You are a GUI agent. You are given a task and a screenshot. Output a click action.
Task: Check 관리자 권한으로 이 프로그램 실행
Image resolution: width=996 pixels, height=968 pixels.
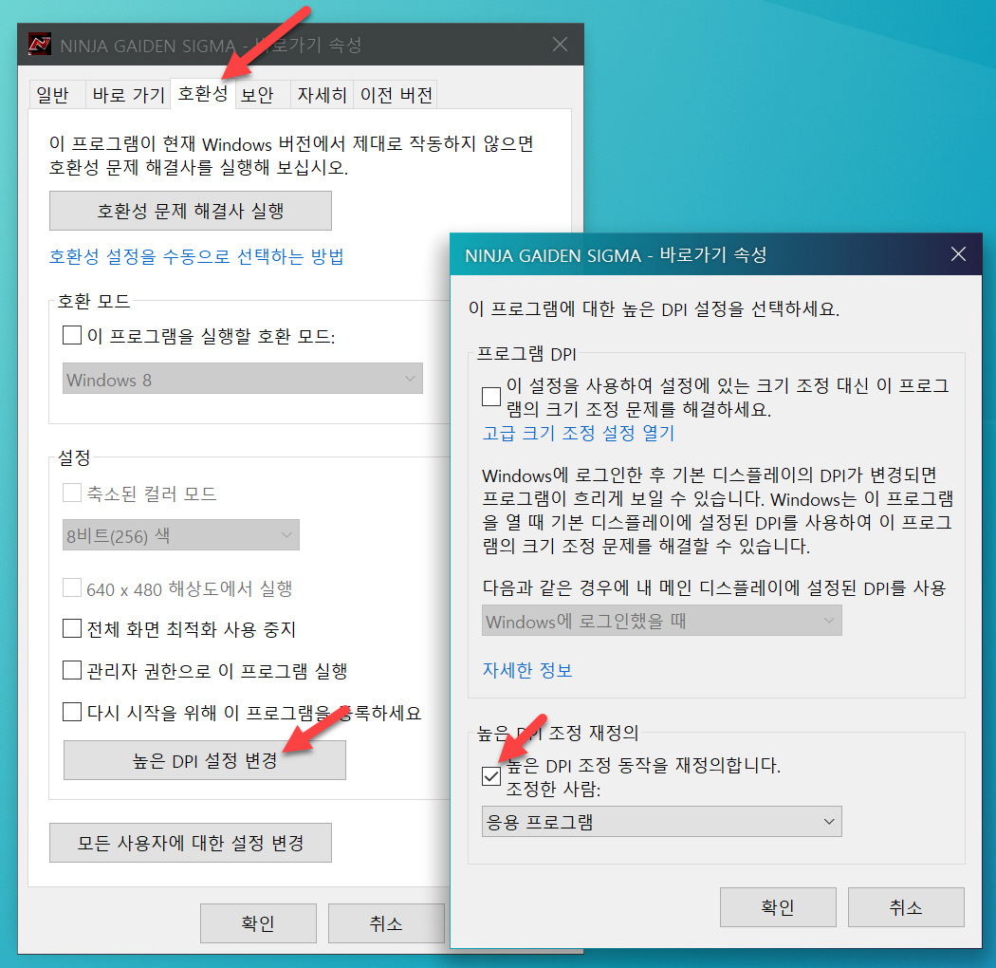(72, 670)
